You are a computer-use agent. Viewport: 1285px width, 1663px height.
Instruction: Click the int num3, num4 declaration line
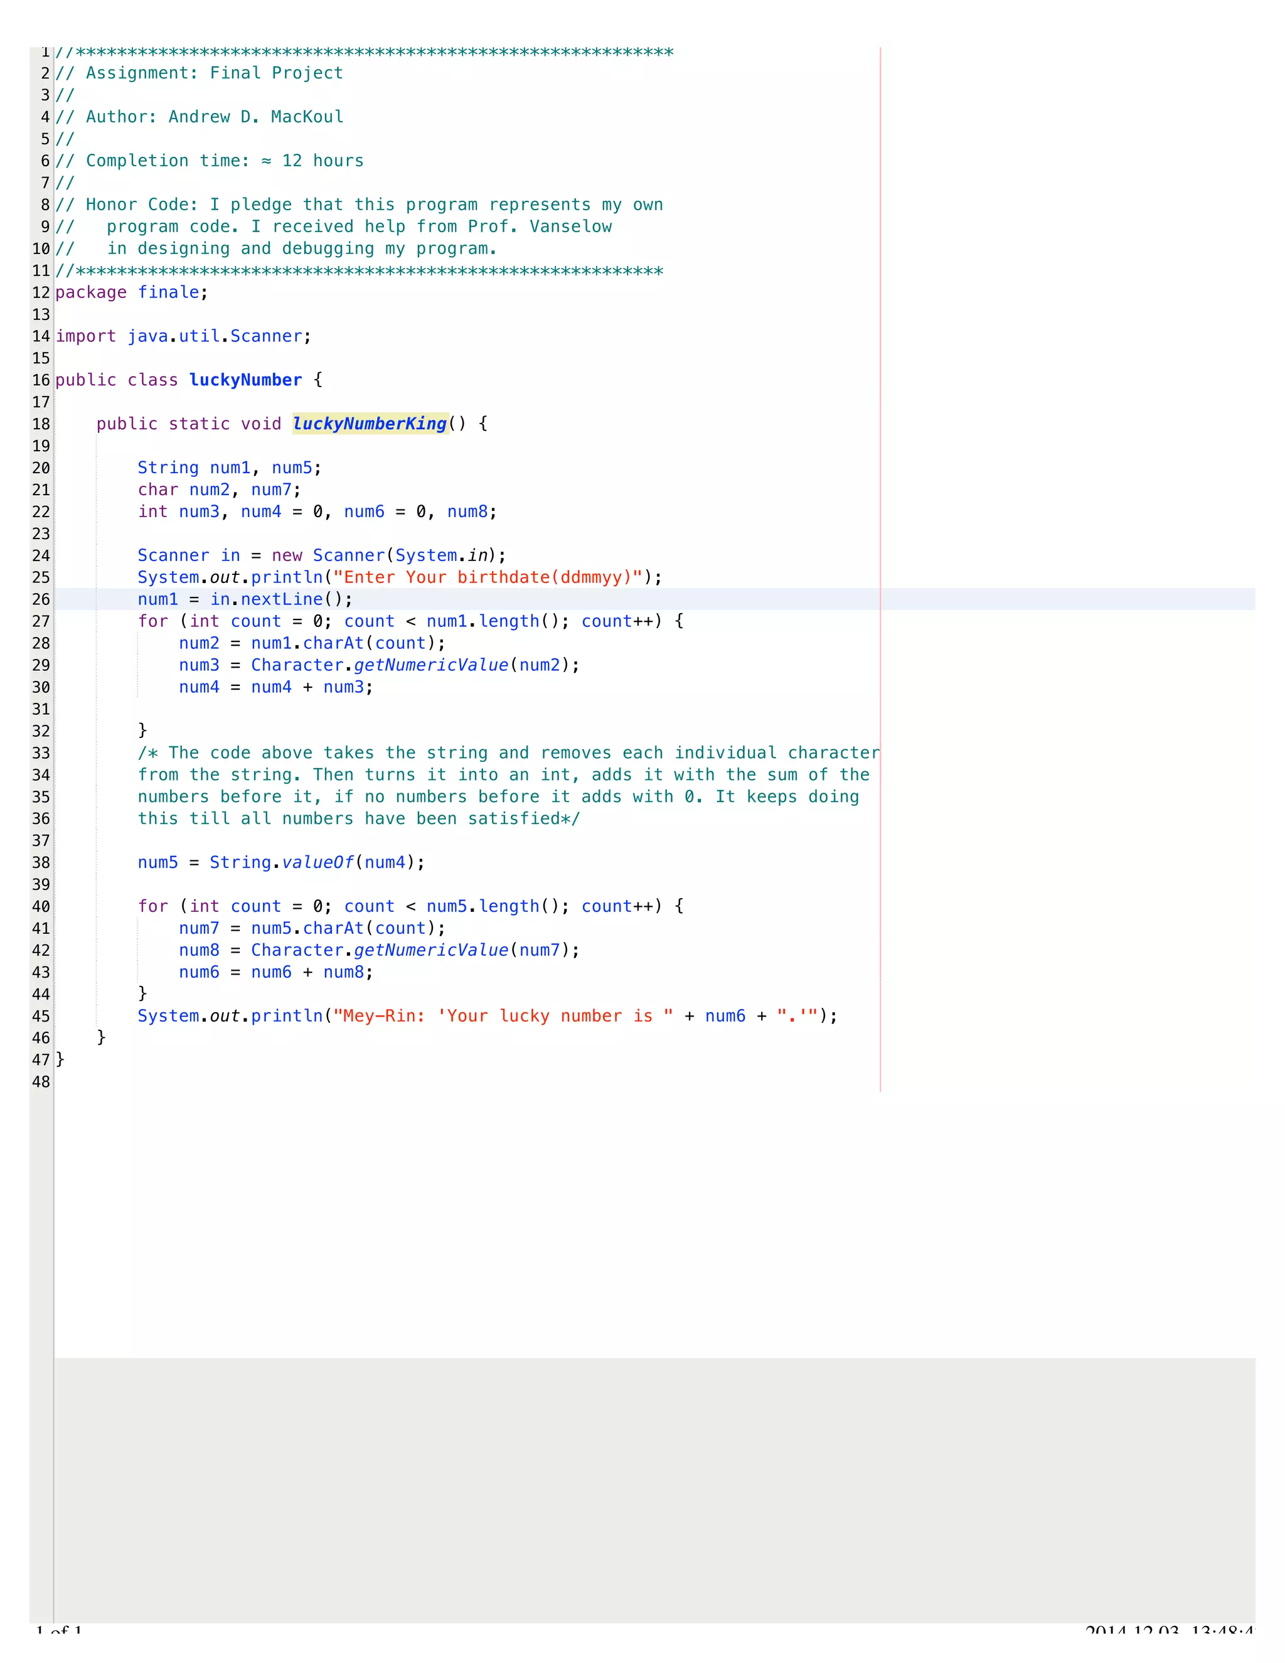[x=317, y=511]
